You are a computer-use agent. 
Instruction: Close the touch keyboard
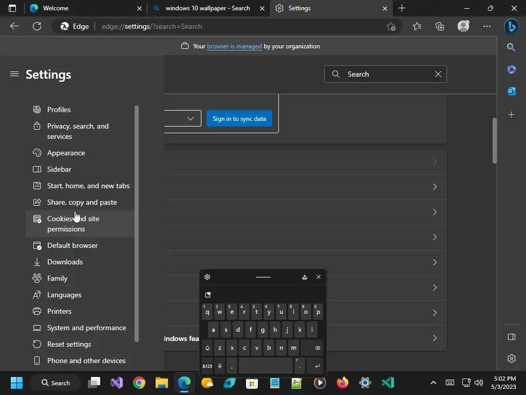[x=318, y=277]
